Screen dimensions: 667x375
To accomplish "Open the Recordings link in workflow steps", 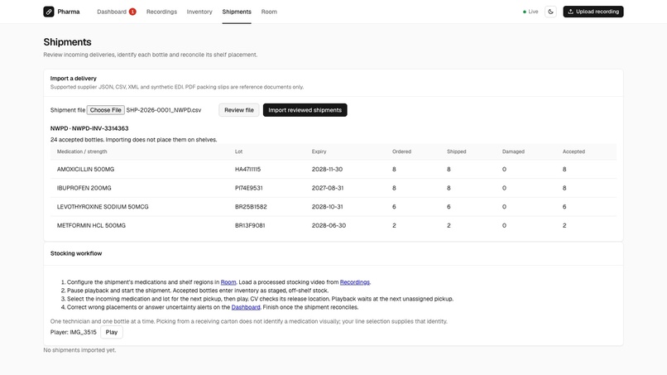I will [x=355, y=281].
